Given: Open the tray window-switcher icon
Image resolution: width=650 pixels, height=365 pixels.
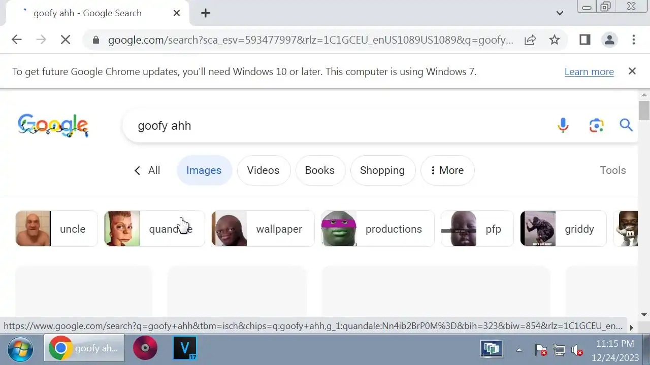Looking at the screenshot, I should pyautogui.click(x=492, y=349).
